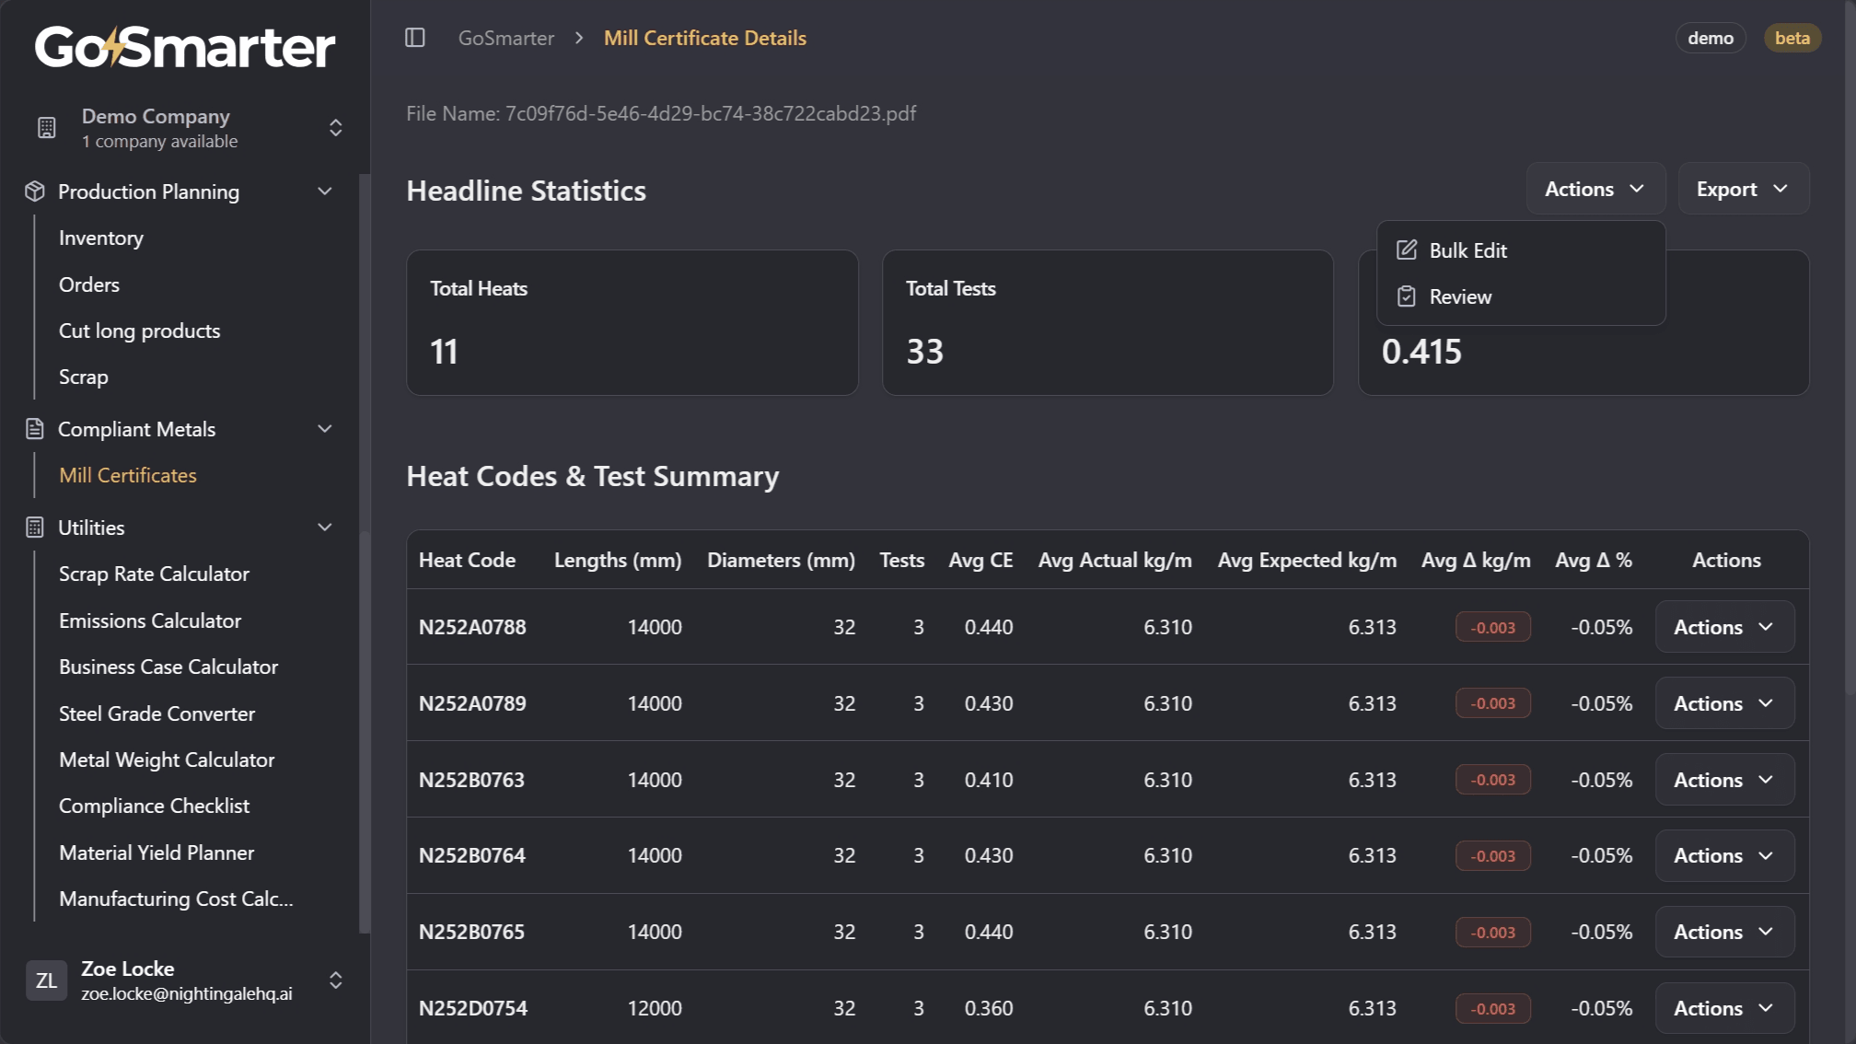Click the ZL user avatar

coord(46,980)
